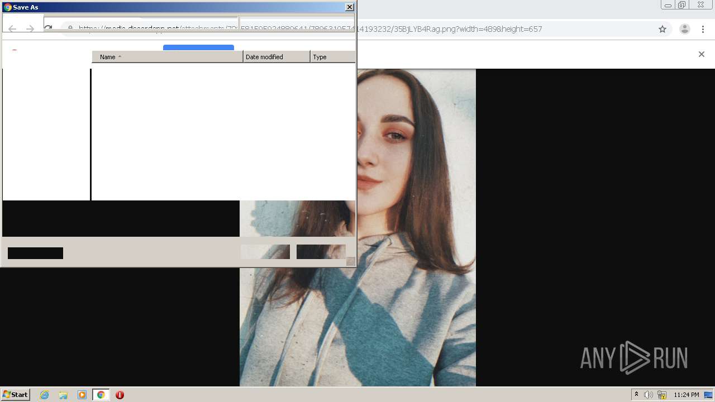Open the Windows Start menu

(x=16, y=394)
